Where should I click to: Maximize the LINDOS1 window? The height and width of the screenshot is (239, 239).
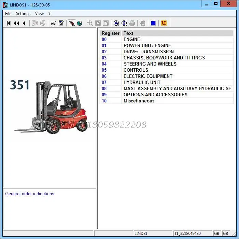[216, 4]
